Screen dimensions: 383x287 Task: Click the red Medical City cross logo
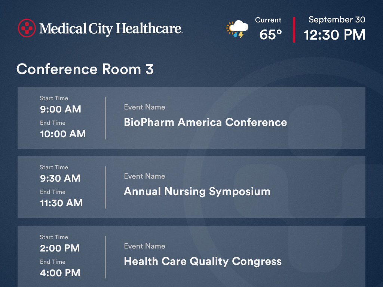click(27, 28)
